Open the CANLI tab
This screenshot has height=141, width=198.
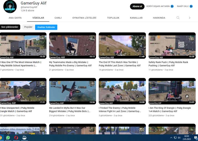pos(58,18)
